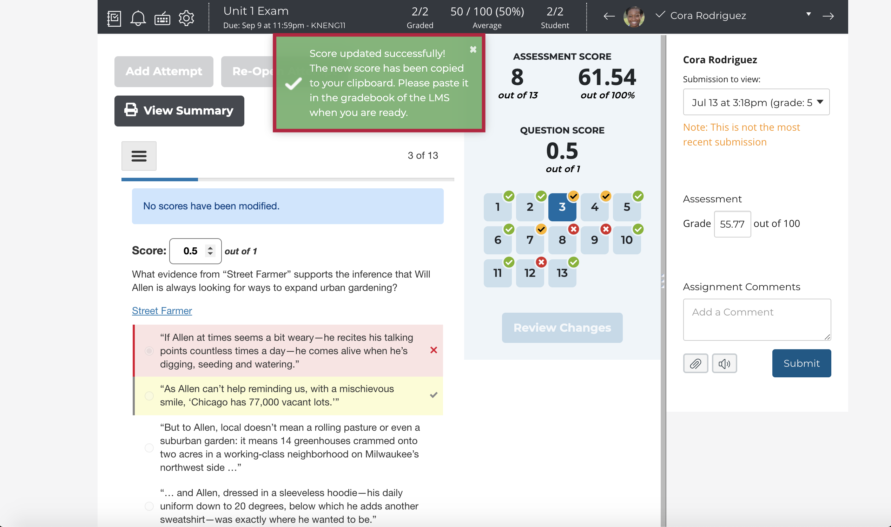The image size is (891, 527).
Task: Select the "Chicago has 77,000 vacant lots" answer
Action: click(x=149, y=396)
